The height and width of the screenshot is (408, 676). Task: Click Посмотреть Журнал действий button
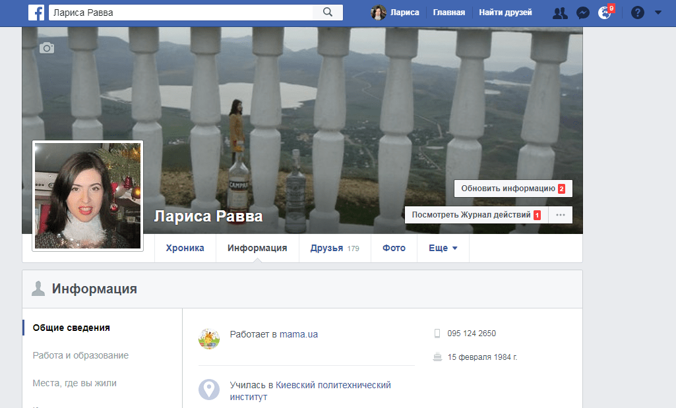point(476,215)
